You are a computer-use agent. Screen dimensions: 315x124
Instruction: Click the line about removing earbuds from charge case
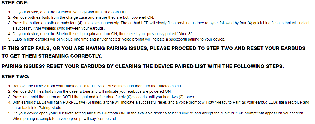point(83,17)
